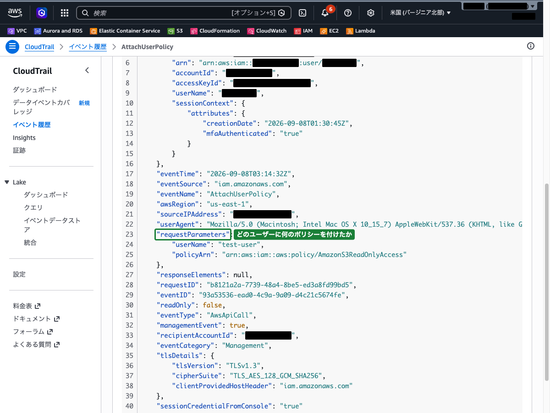Open the services grid menu icon

(x=65, y=13)
